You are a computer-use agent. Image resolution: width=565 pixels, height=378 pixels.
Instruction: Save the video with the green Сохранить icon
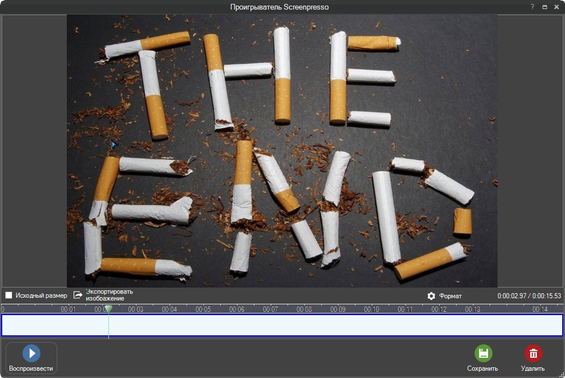coord(483,353)
